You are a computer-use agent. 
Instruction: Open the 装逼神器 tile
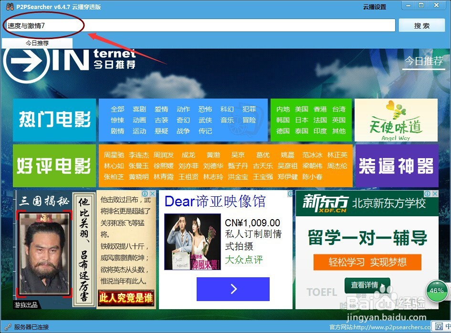(397, 166)
